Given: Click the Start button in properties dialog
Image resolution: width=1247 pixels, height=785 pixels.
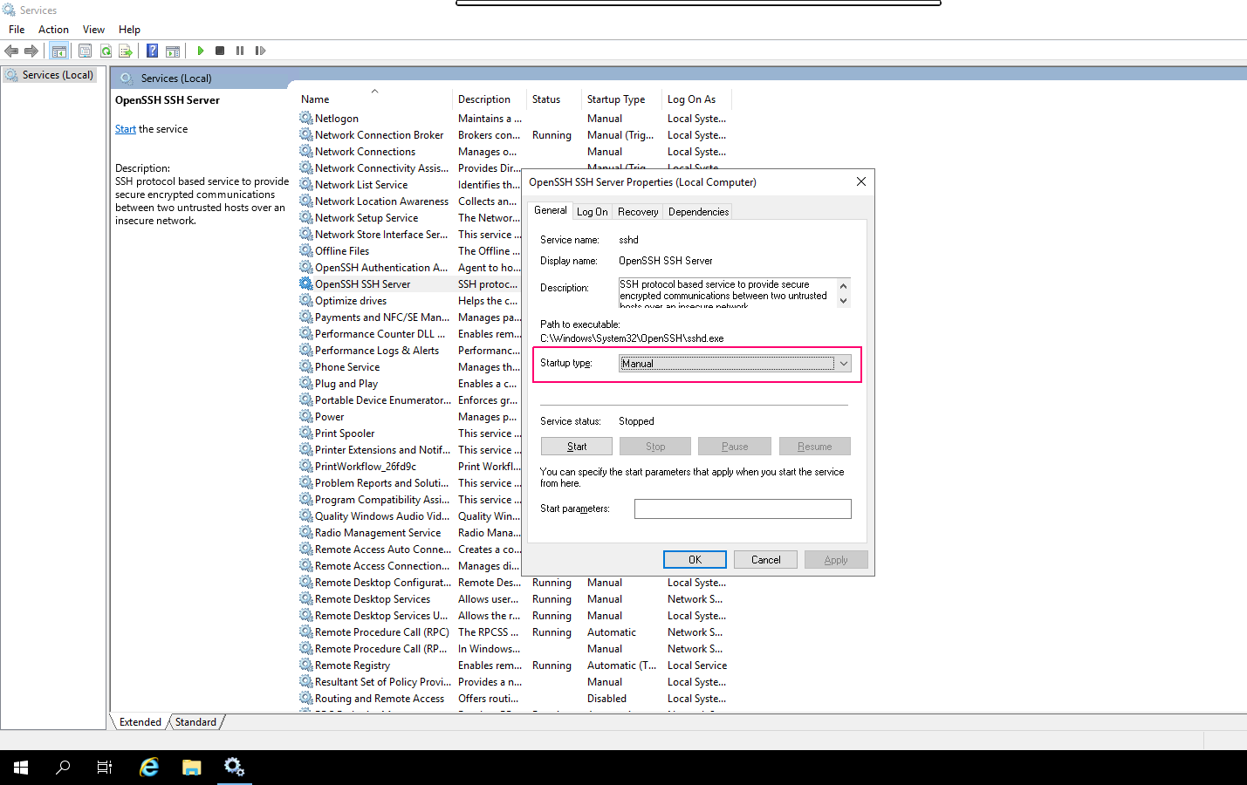Looking at the screenshot, I should coord(577,447).
